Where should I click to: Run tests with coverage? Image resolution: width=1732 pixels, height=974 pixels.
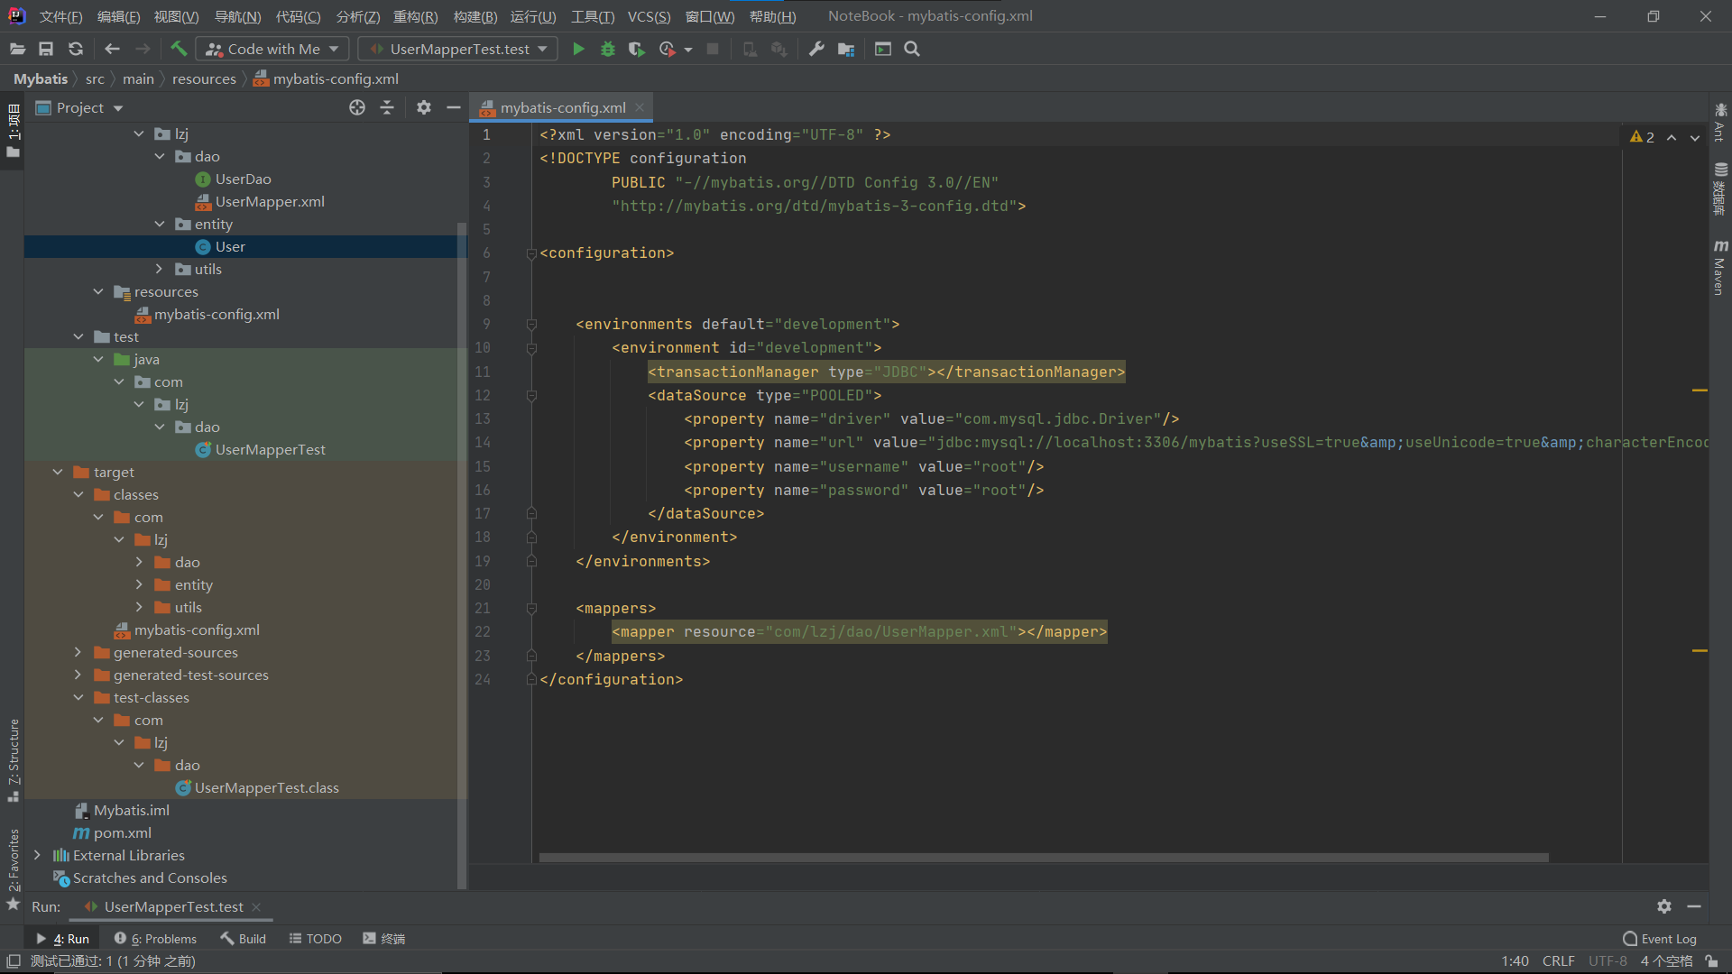point(636,49)
